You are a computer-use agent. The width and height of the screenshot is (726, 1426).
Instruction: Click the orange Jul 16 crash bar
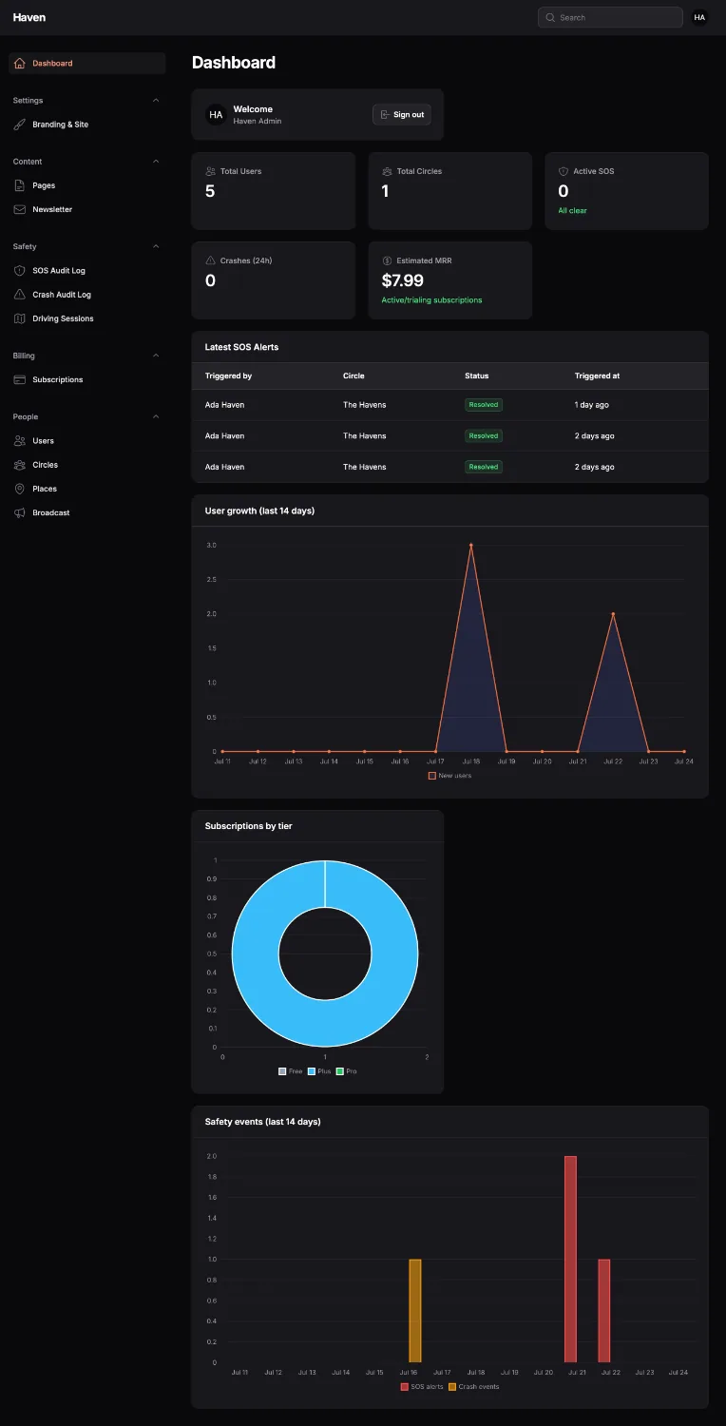pos(415,1311)
